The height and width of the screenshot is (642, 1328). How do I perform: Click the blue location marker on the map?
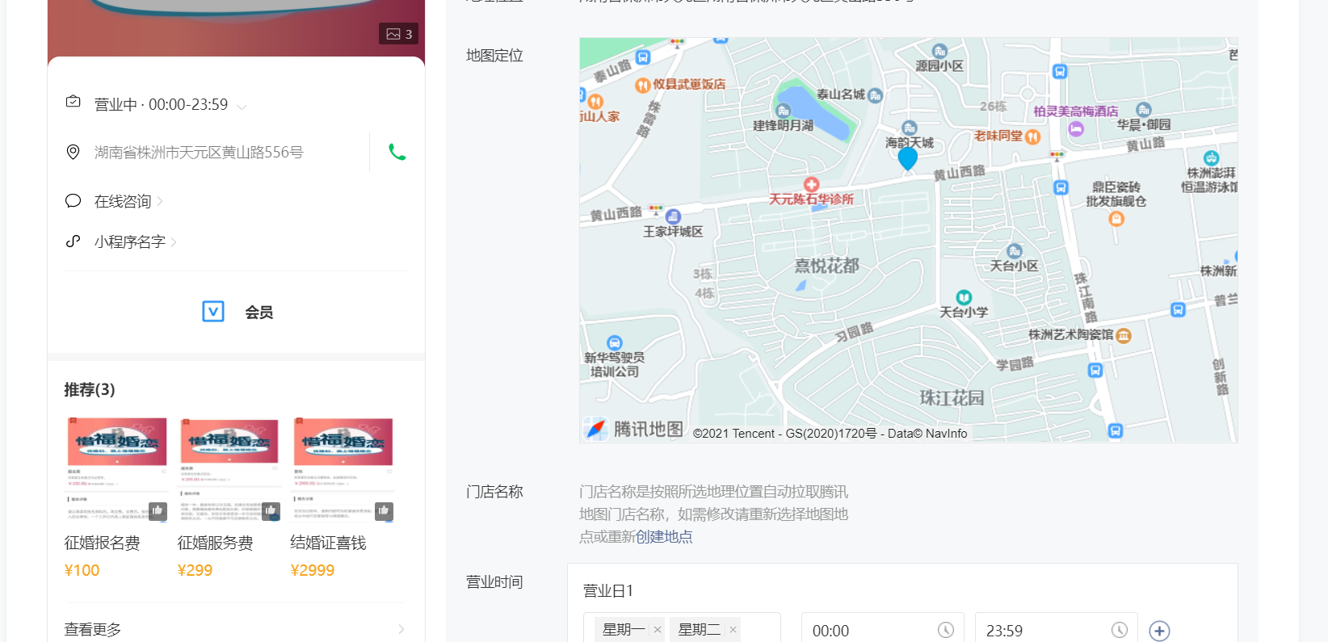point(908,158)
